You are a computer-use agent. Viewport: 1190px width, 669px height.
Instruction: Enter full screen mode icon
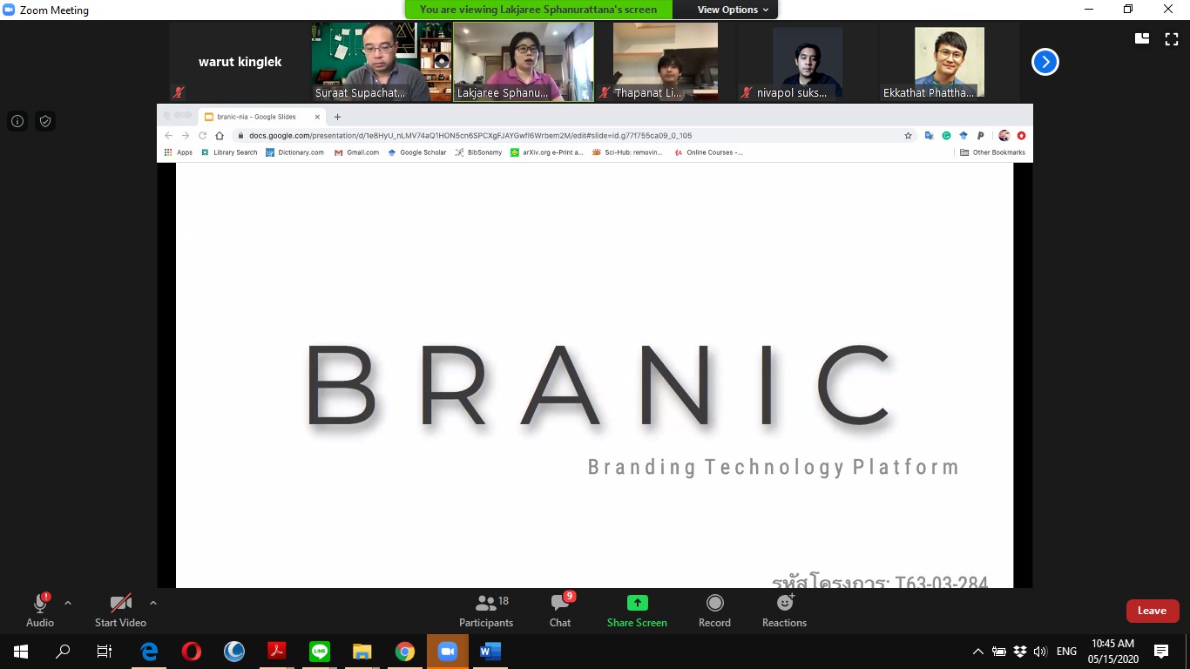point(1171,38)
